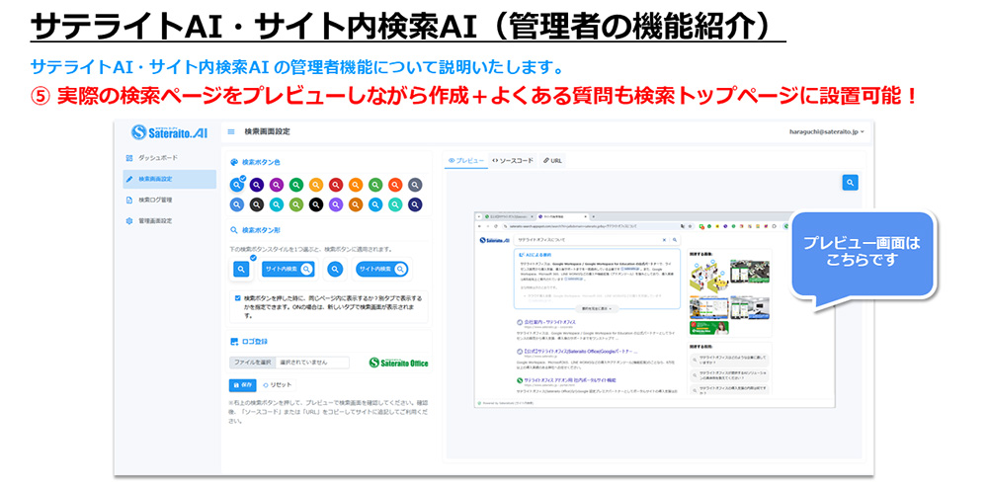The height and width of the screenshot is (486, 988).
Task: Choose the lavender violet search button color
Action: [x=335, y=204]
